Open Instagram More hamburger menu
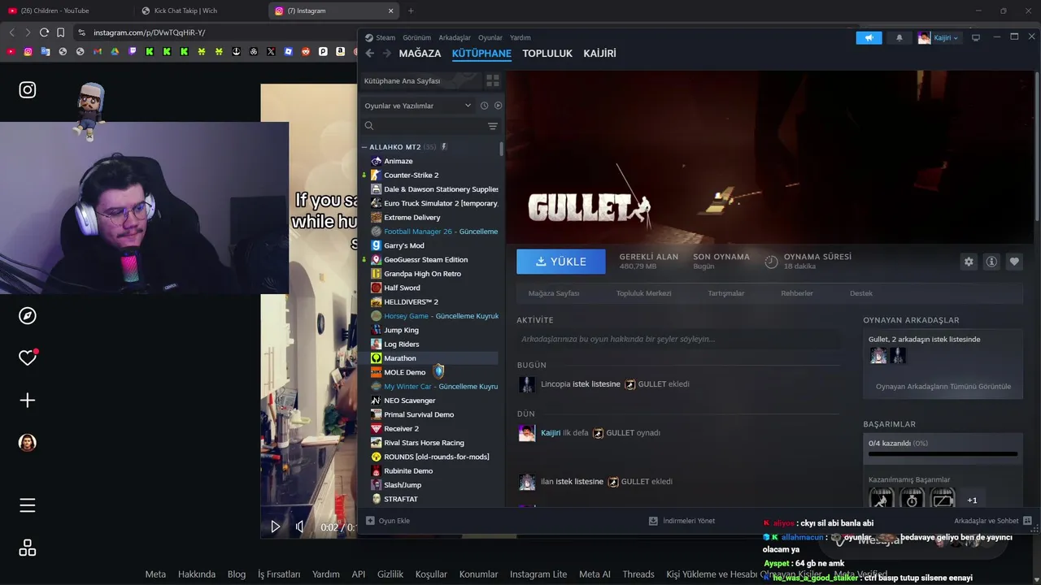1041x585 pixels. coord(28,505)
